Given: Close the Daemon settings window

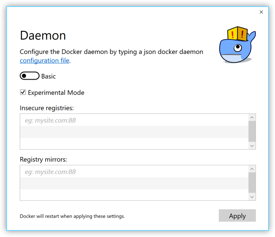Looking at the screenshot, I should click(x=261, y=12).
